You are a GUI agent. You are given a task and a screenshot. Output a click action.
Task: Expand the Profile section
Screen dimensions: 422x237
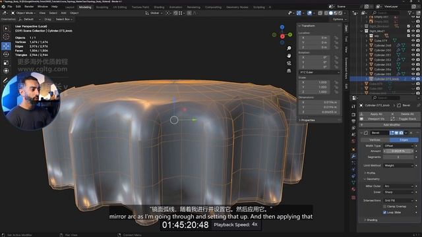(370, 172)
